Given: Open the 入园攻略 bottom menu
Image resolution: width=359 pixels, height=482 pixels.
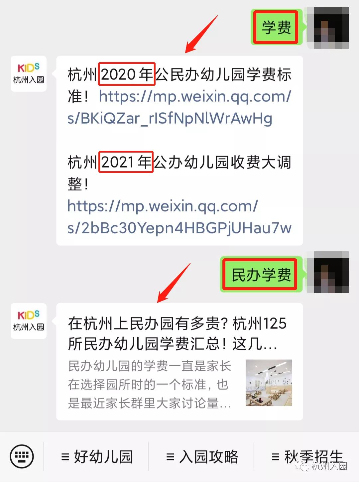Looking at the screenshot, I should [x=202, y=456].
